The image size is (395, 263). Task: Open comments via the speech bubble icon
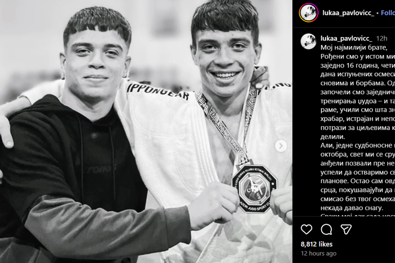[326, 229]
